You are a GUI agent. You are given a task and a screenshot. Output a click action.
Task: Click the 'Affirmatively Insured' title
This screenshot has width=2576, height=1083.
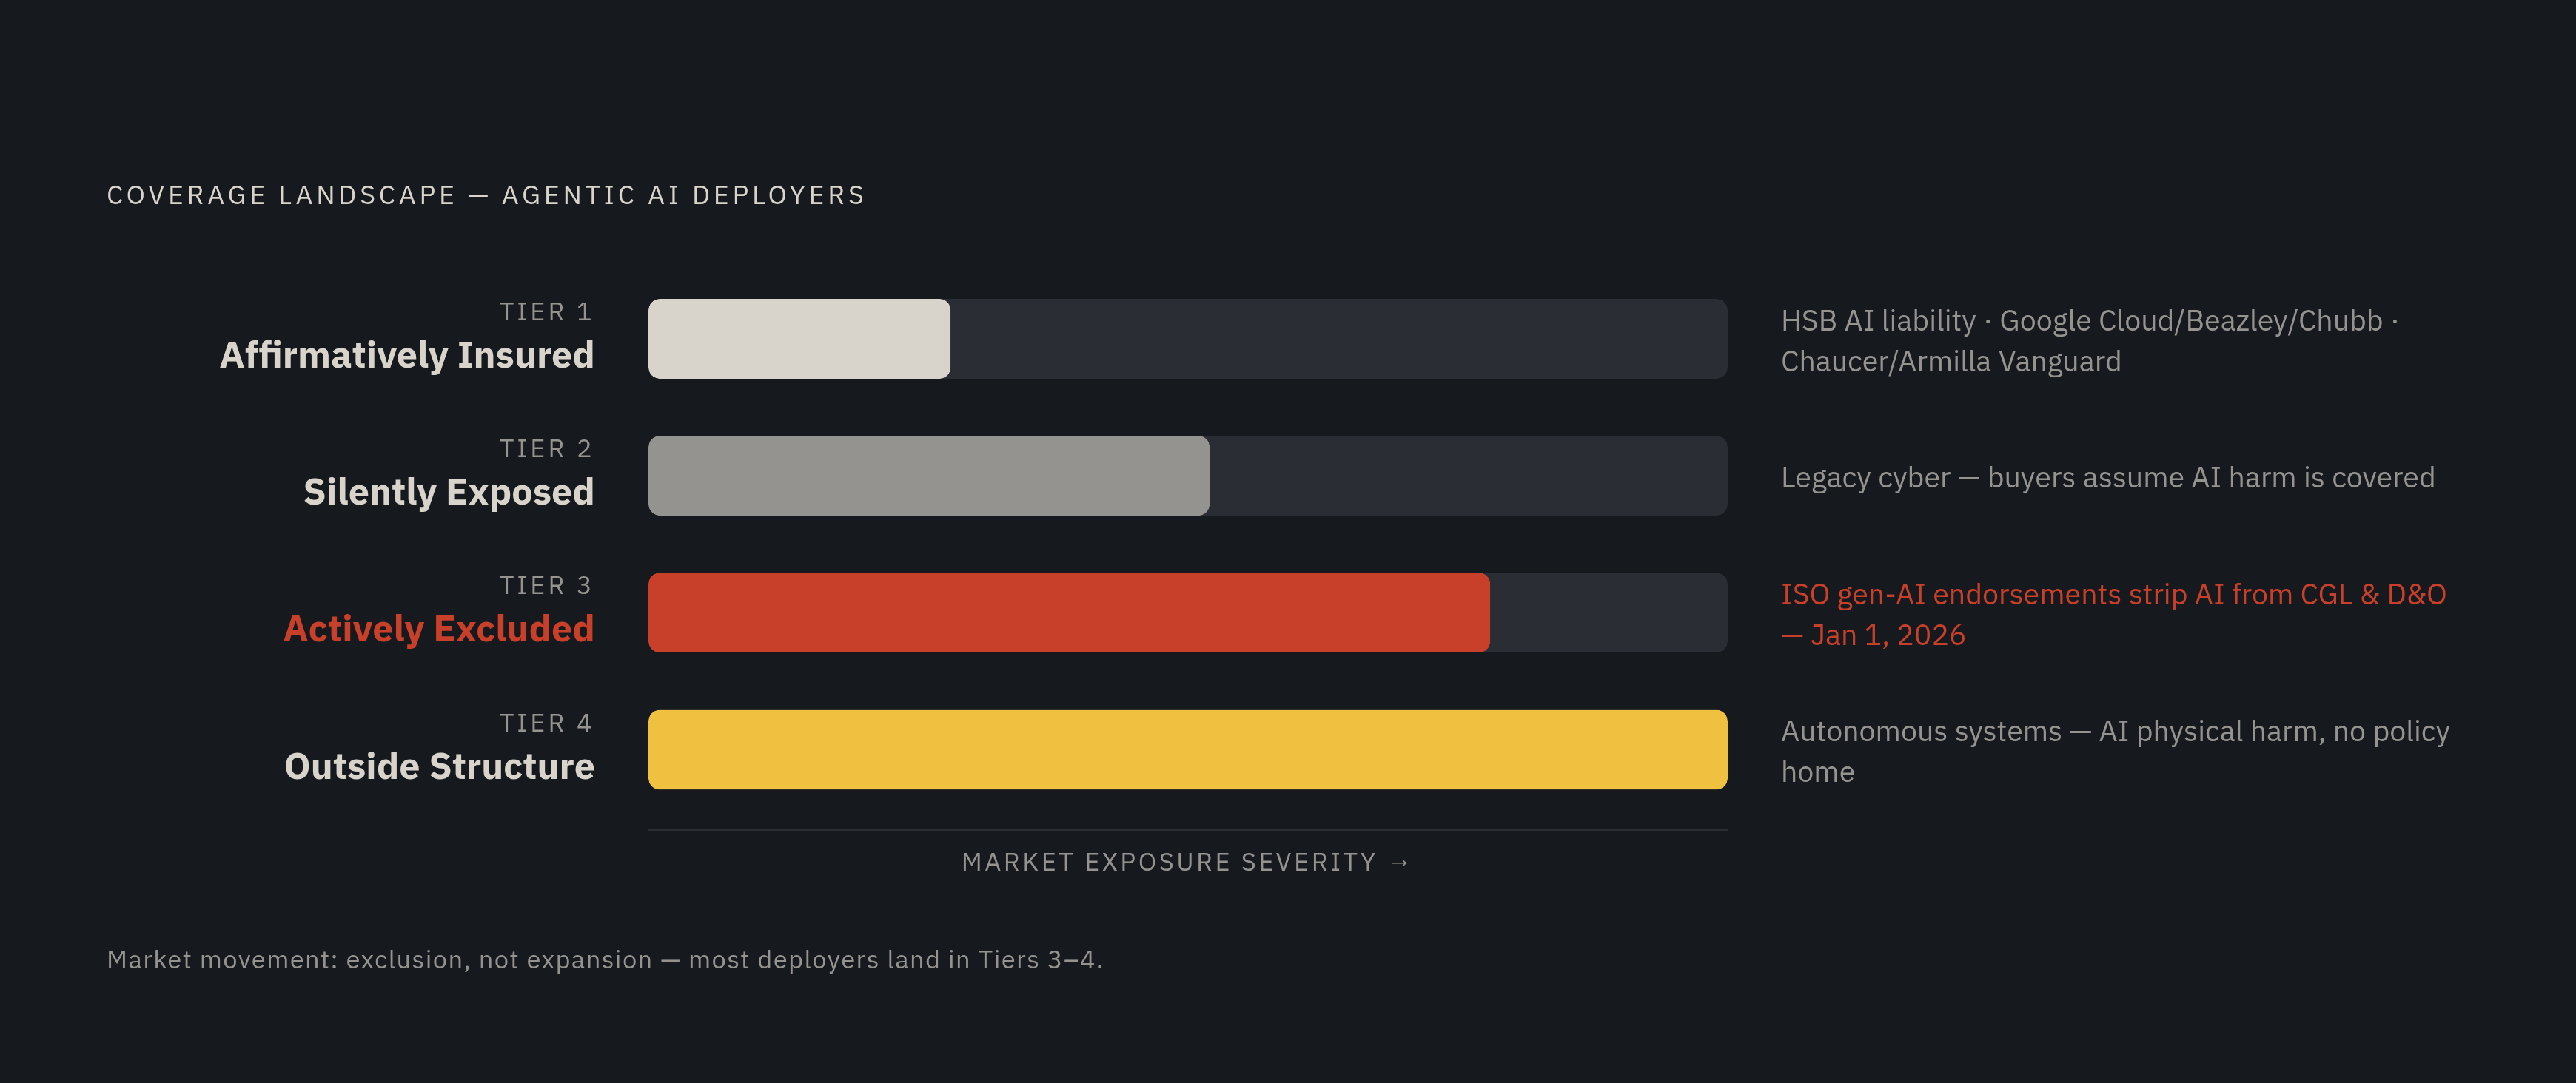coord(407,356)
